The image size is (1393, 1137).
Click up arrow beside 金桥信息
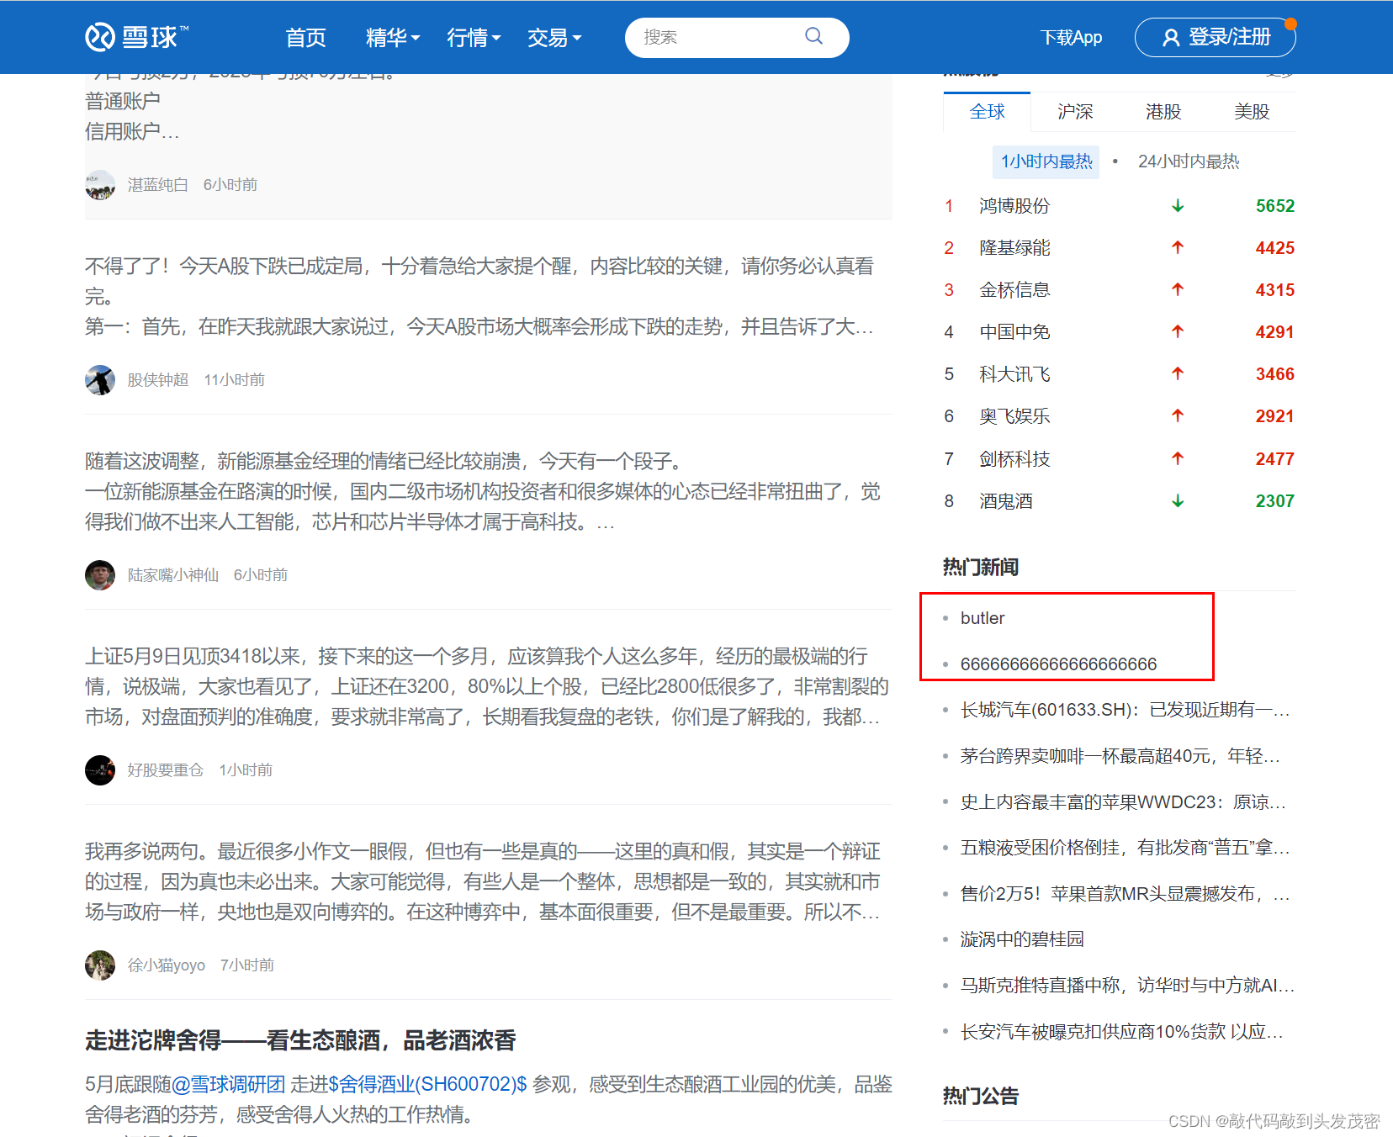pyautogui.click(x=1178, y=290)
